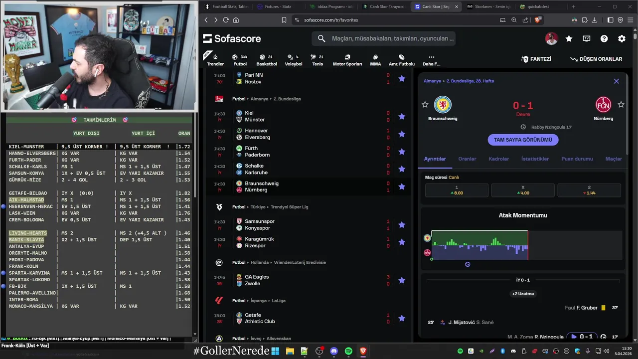638x359 pixels.
Task: Open the TV schedule icon
Action: (587, 38)
